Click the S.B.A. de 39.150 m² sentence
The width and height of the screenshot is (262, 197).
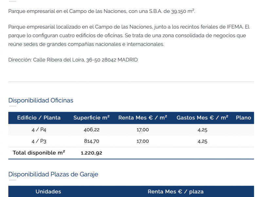[102, 11]
